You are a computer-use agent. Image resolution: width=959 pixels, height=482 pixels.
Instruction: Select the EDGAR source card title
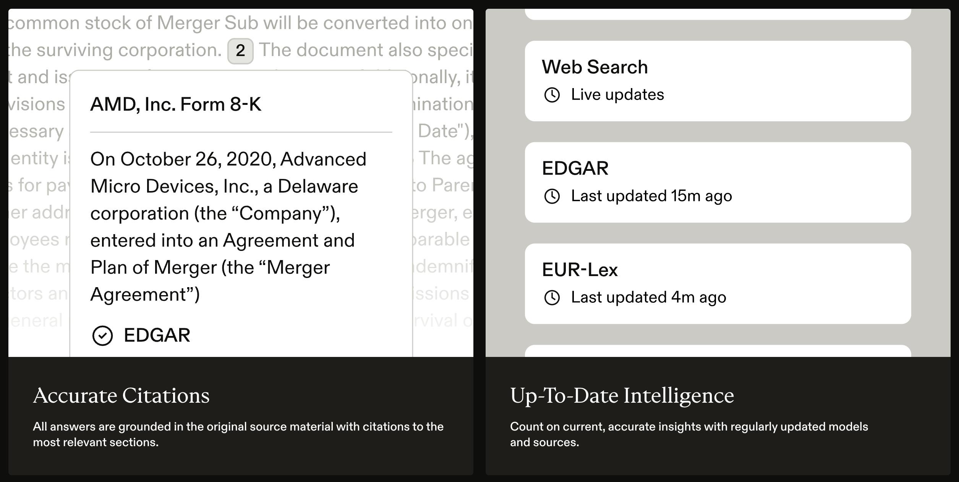(x=575, y=168)
